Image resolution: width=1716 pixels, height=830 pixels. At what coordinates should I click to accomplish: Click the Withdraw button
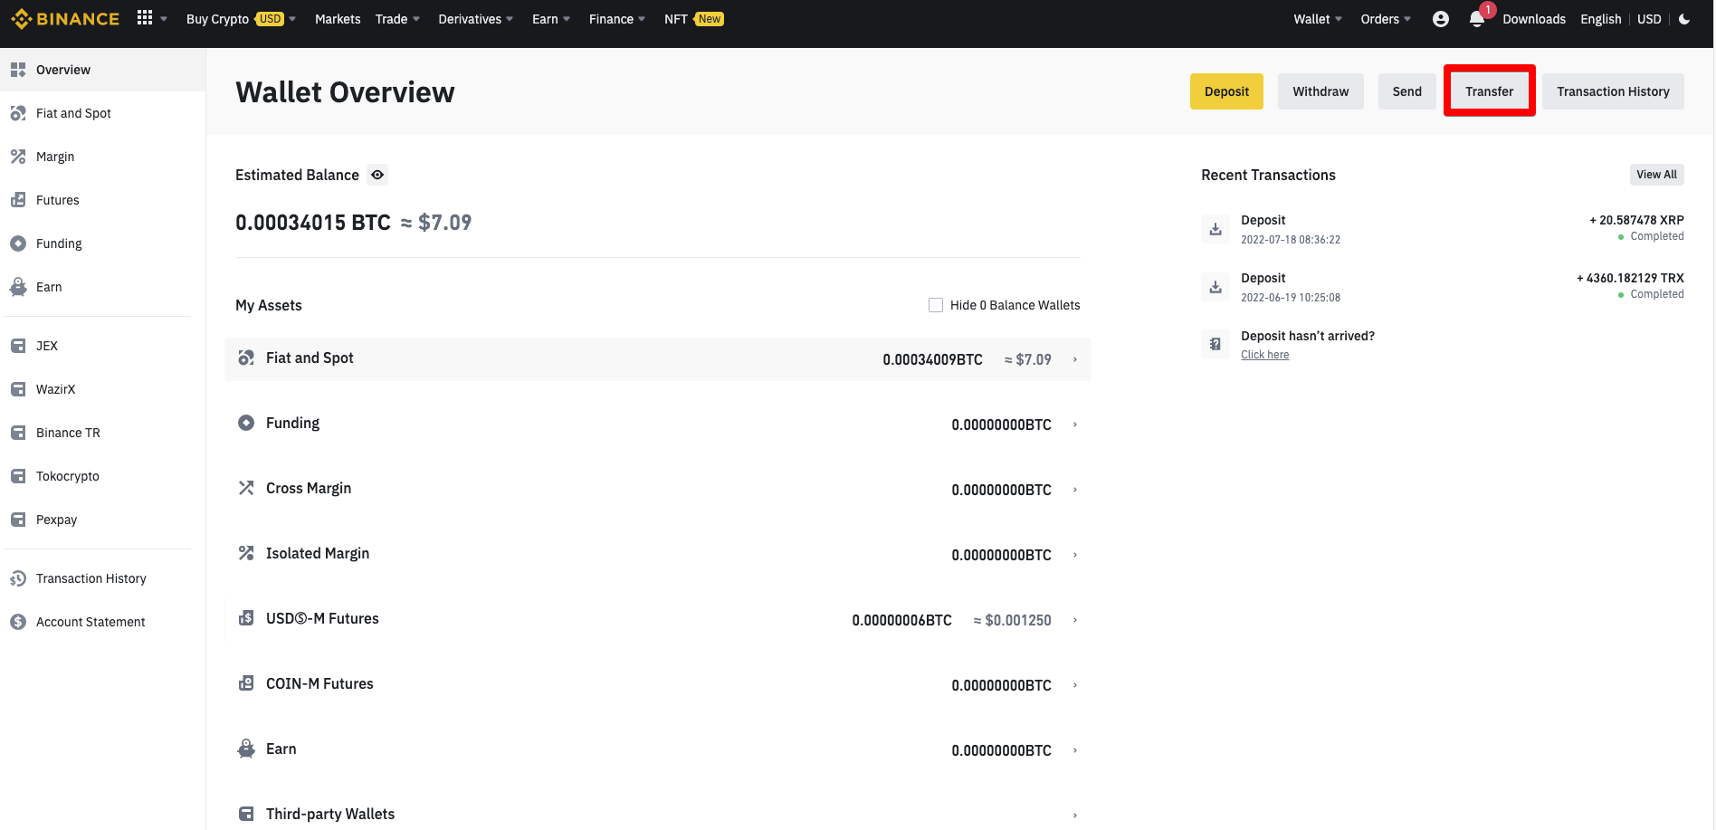[1320, 91]
